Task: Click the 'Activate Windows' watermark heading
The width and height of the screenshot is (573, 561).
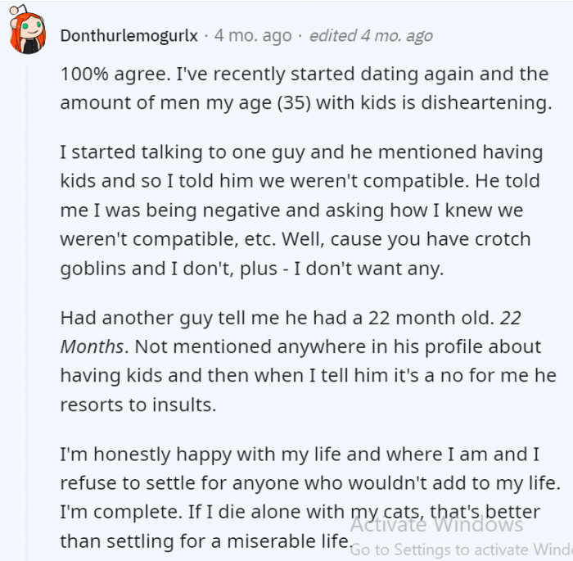Action: point(436,525)
